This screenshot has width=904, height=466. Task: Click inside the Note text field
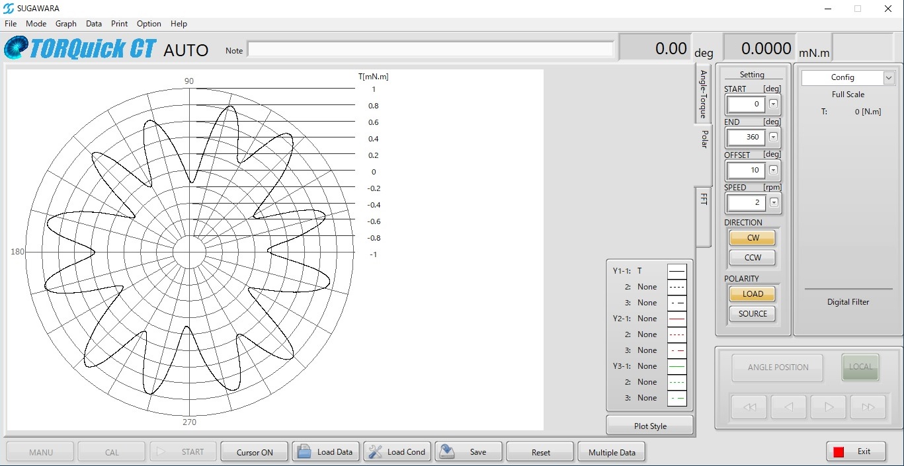click(431, 50)
